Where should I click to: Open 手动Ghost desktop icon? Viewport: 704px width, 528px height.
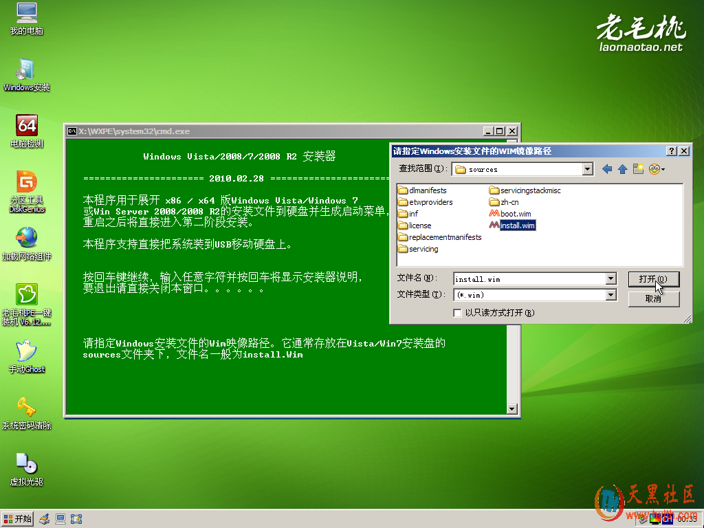click(x=26, y=351)
